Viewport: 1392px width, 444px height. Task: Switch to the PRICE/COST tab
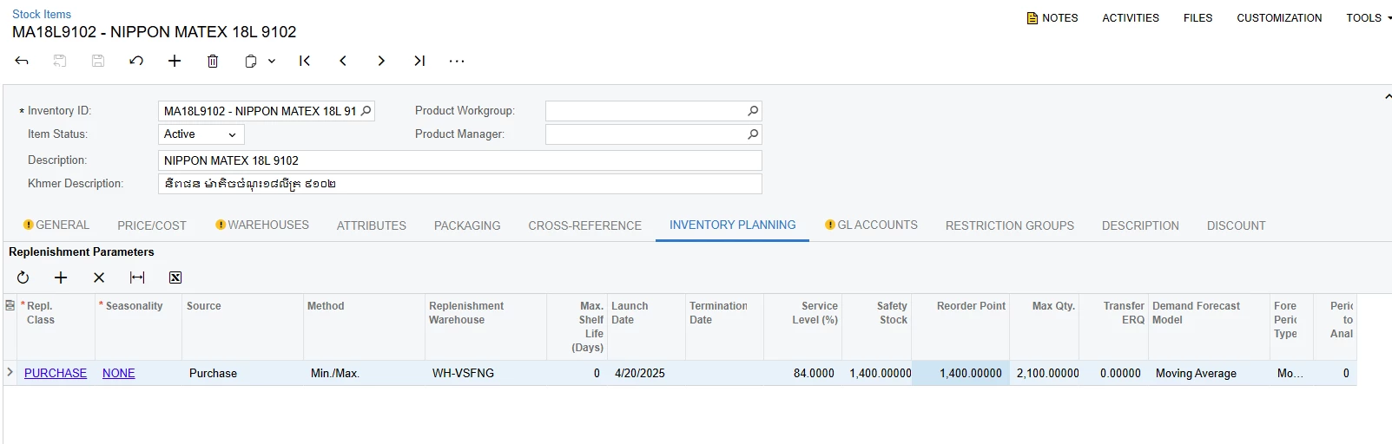tap(152, 225)
